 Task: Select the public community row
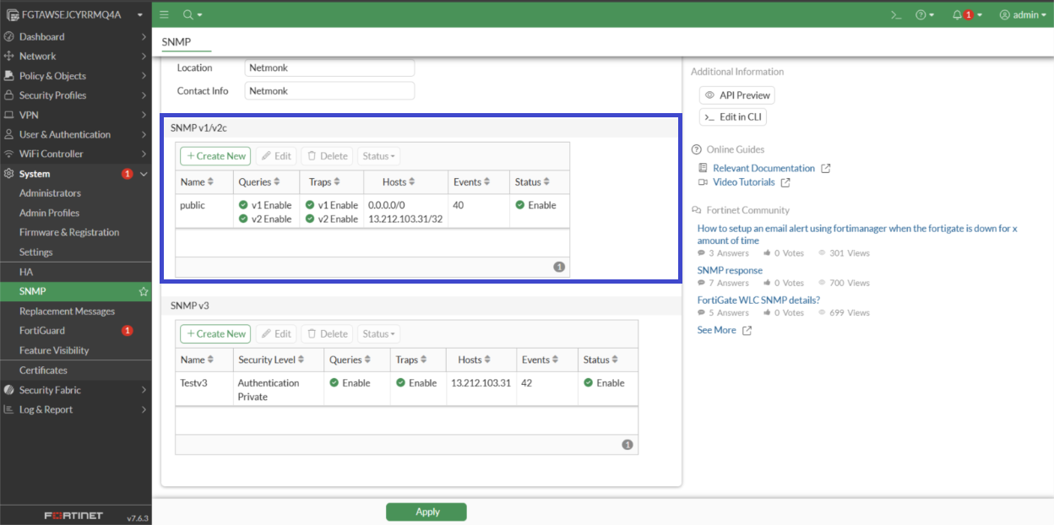coord(372,212)
